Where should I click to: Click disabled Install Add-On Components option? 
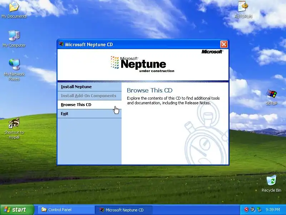(x=89, y=96)
